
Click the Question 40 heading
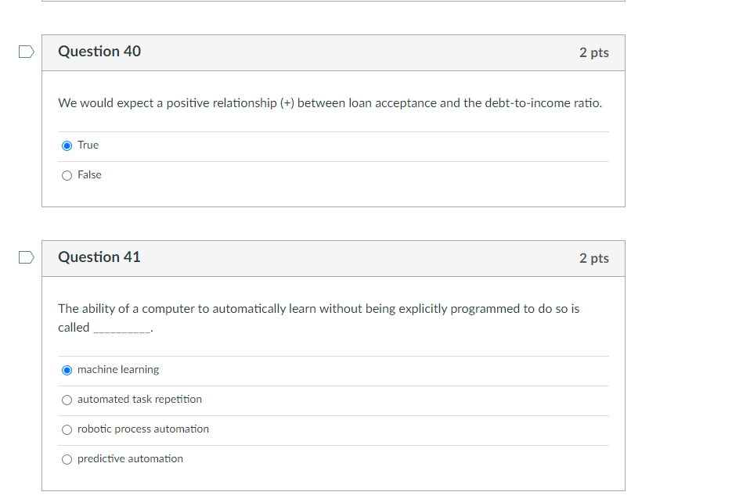pos(99,52)
